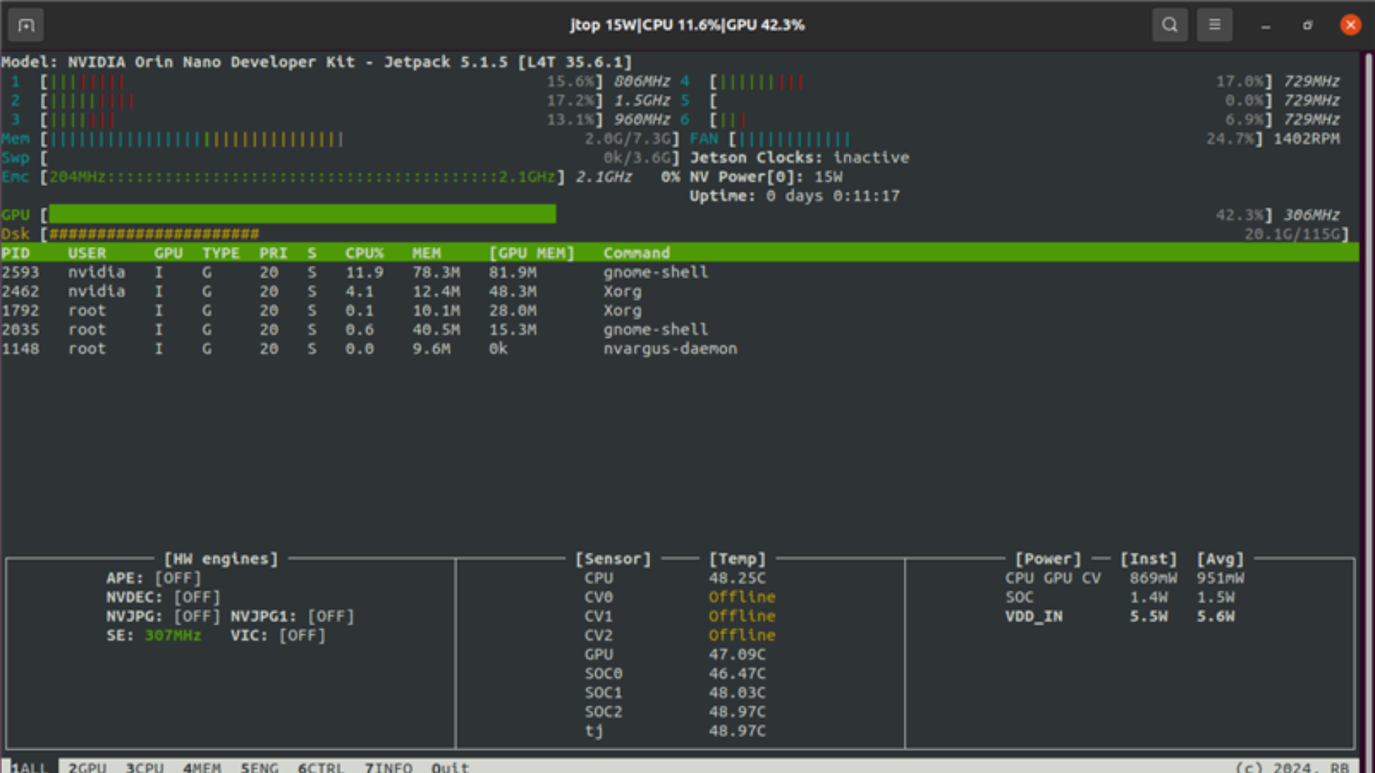Switch to the 3CPU tab

[x=145, y=767]
